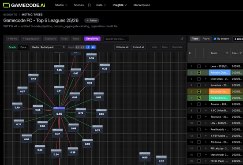243x165 pixels.
Task: Focus the Search metrics field
Action: pyautogui.click(x=116, y=39)
